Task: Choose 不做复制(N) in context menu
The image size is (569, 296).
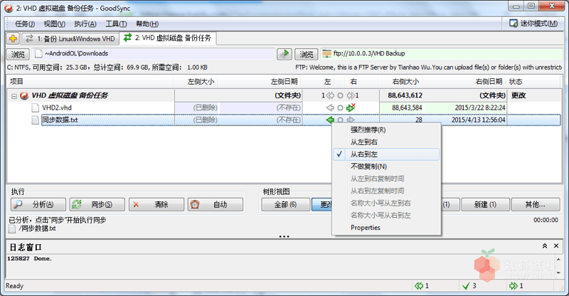Action: pyautogui.click(x=386, y=166)
